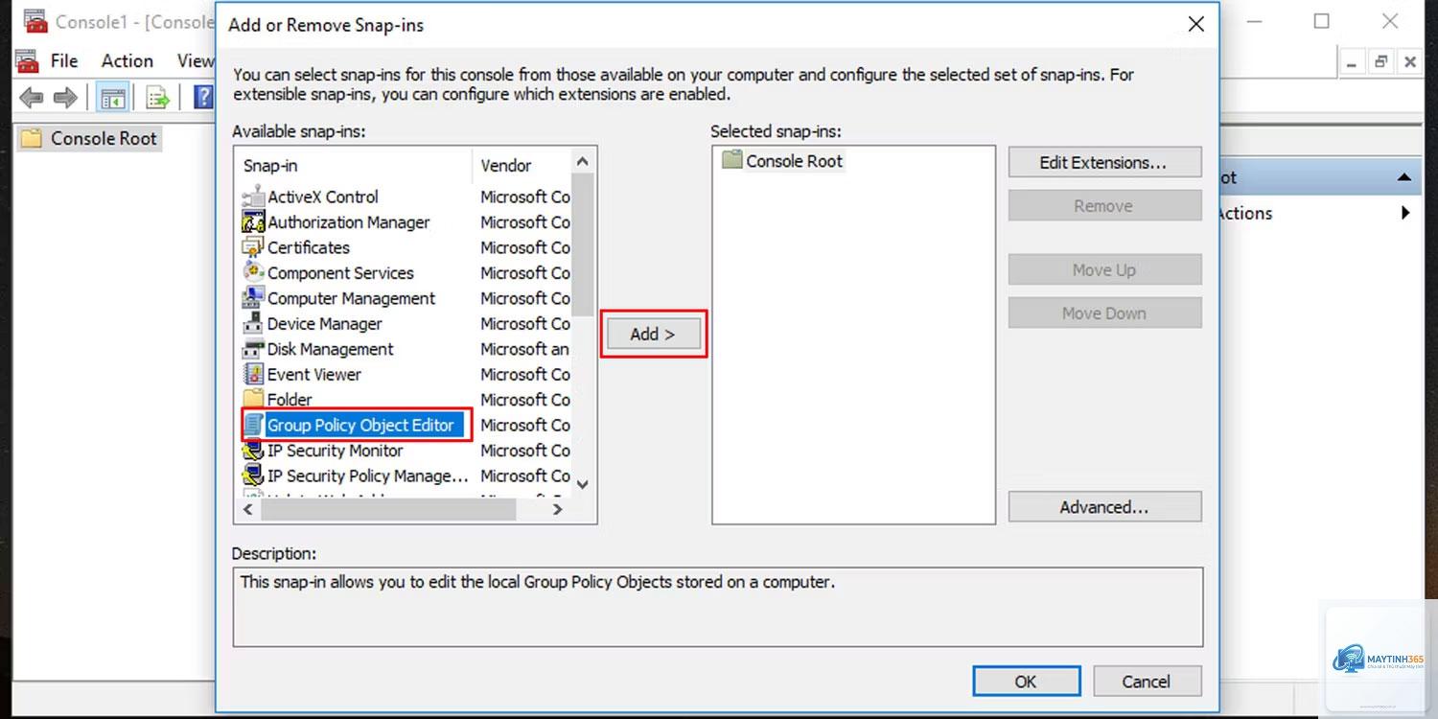Click the Vendor column header
The height and width of the screenshot is (719, 1438).
pyautogui.click(x=522, y=165)
